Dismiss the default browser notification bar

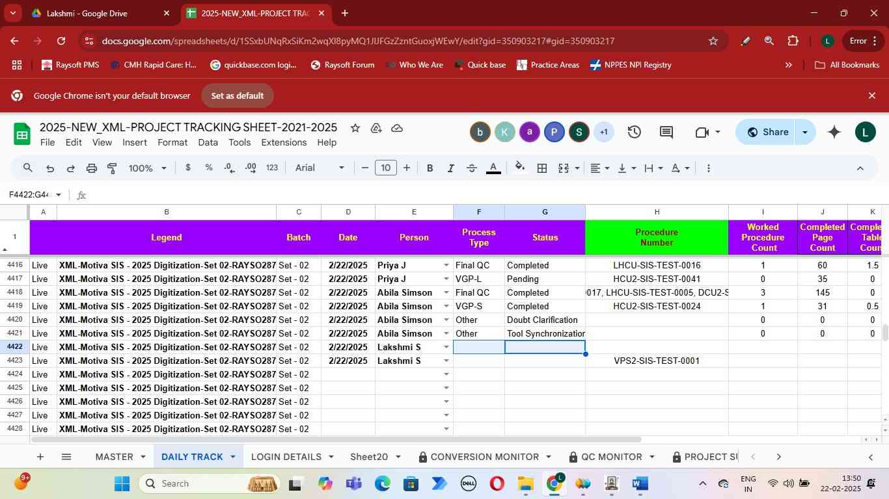click(872, 96)
